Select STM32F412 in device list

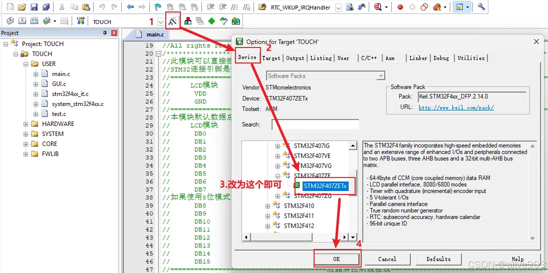(x=299, y=226)
